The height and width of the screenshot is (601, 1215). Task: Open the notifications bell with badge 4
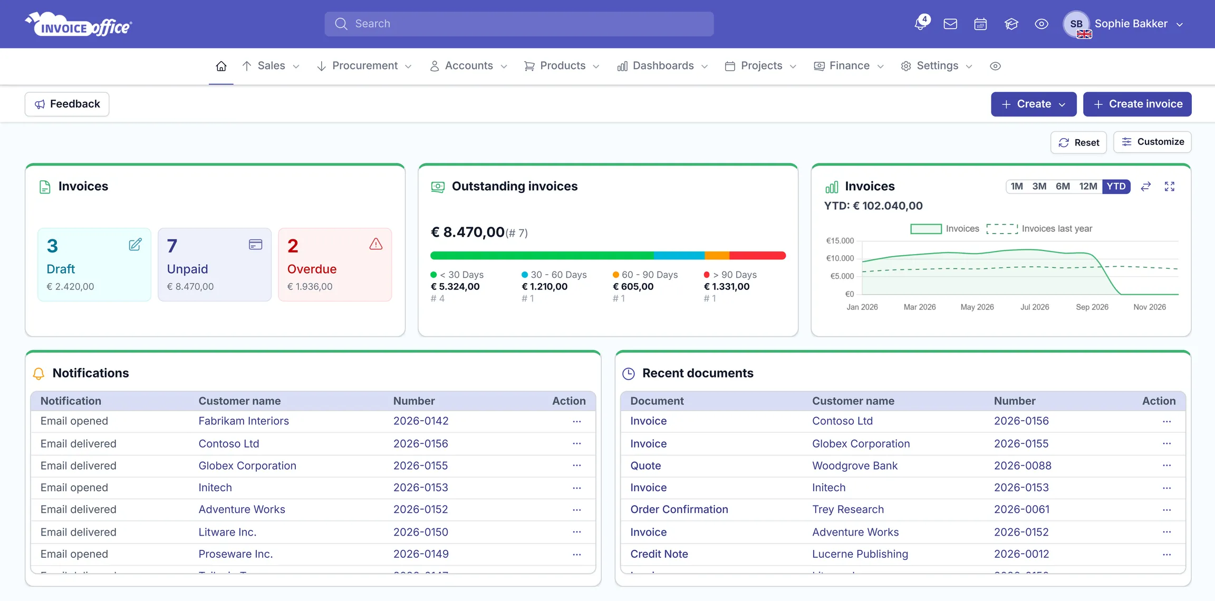click(x=921, y=24)
